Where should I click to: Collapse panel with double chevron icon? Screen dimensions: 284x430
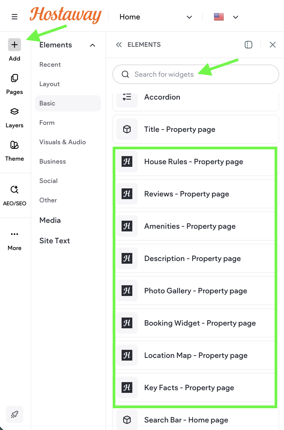119,45
